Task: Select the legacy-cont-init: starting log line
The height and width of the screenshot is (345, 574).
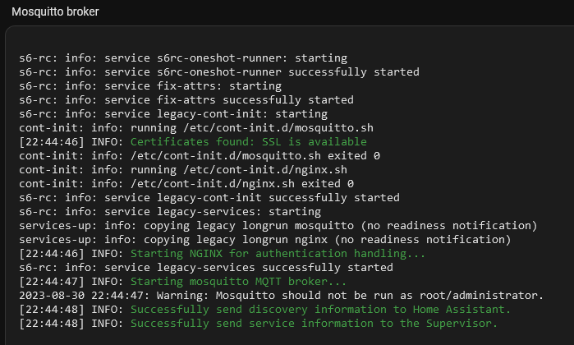Action: [173, 114]
